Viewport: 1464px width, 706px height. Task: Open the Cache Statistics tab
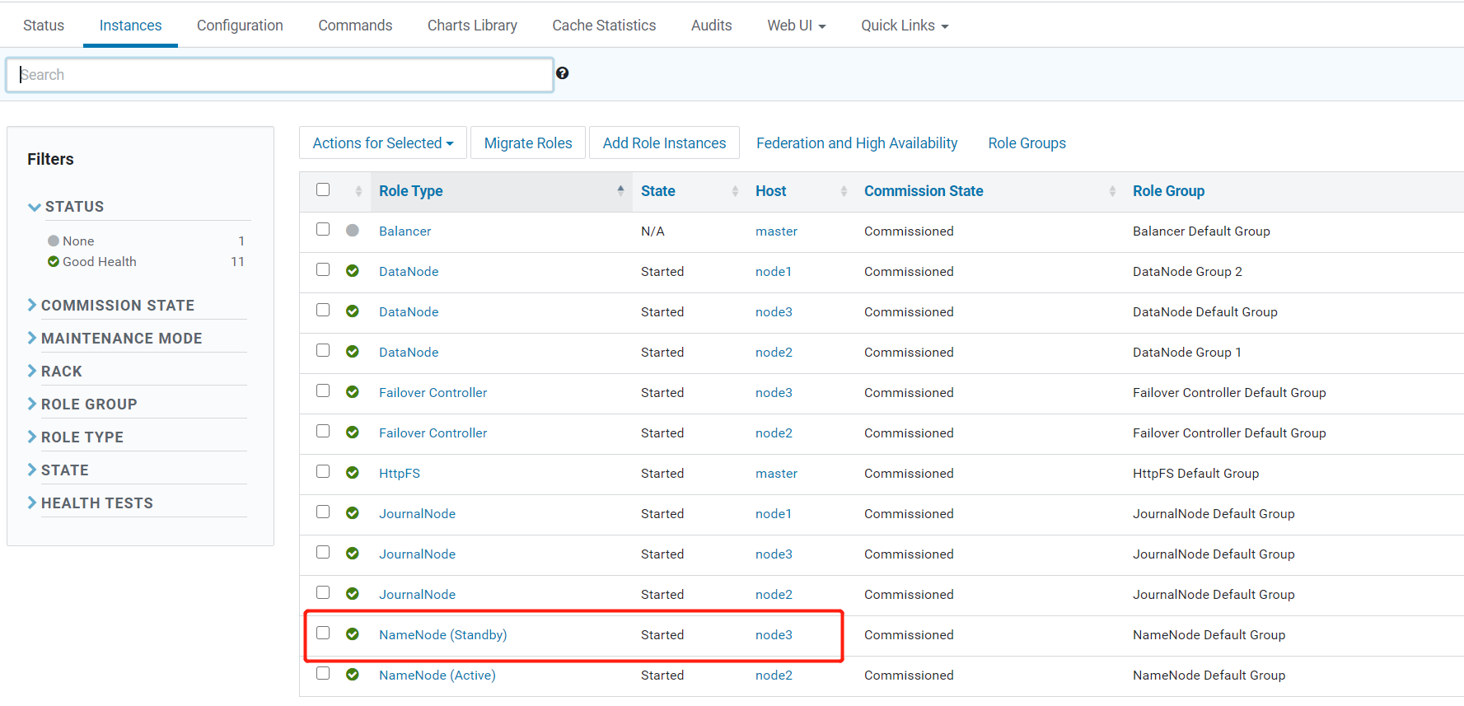(x=604, y=26)
